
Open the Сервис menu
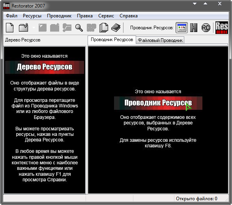(106, 16)
